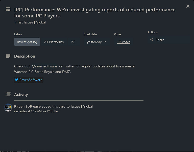Image resolution: width=194 pixels, height=152 pixels.
Task: Select the Investigating label
Action: [x=27, y=42]
